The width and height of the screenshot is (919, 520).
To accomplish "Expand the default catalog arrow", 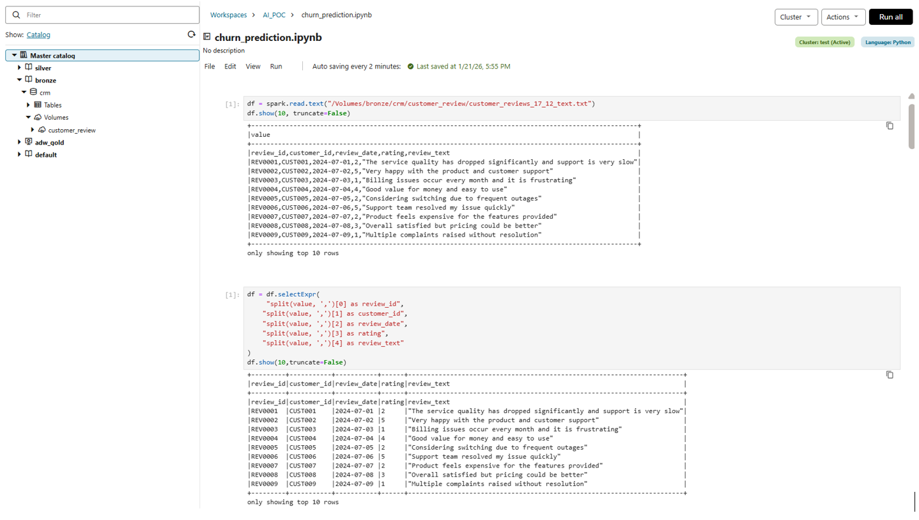I will 19,155.
